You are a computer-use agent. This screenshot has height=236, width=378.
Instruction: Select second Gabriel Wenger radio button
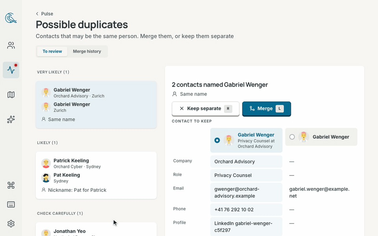(x=292, y=137)
